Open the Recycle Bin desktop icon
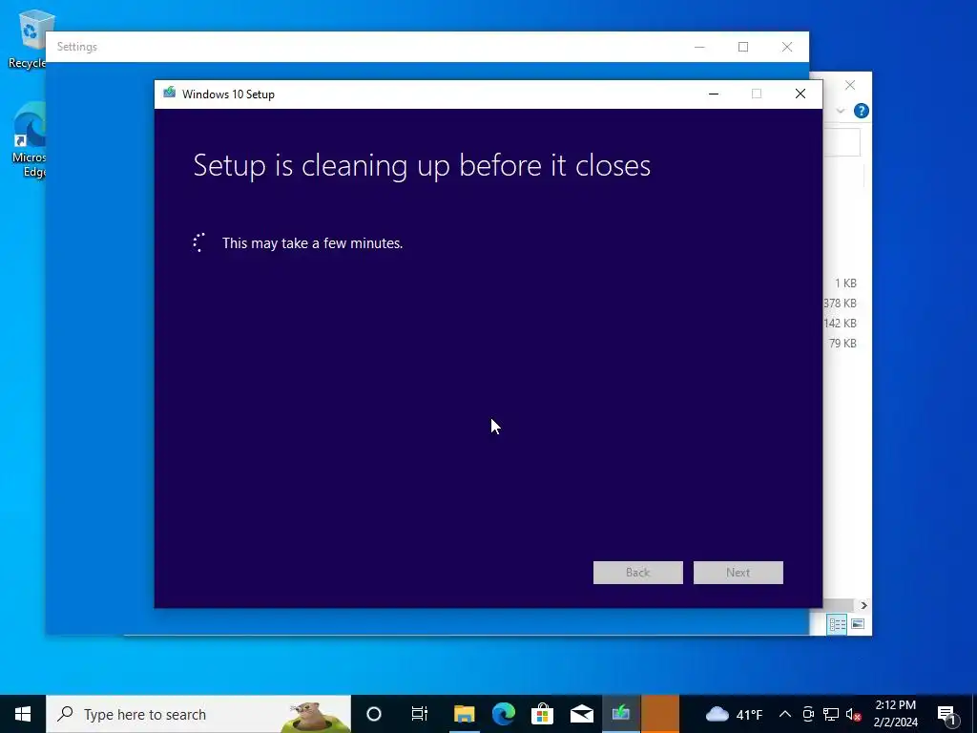 pyautogui.click(x=28, y=38)
